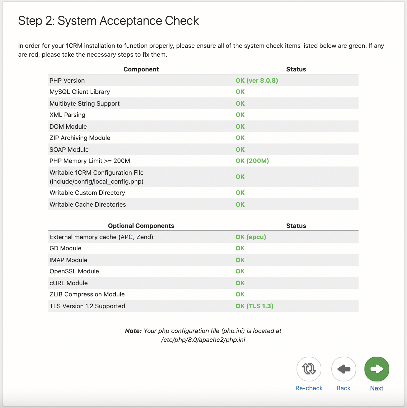Click 'Multibyte String Support' label
Viewport: 407px width, 408px height.
coord(84,104)
